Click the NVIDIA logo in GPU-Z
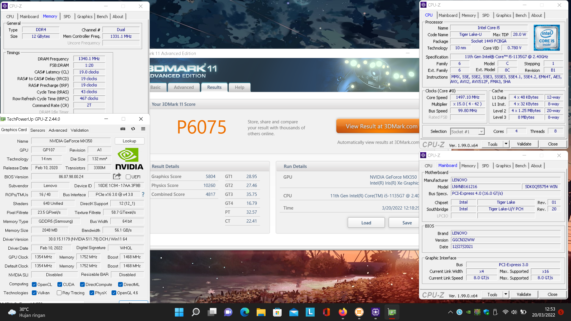Viewport: 571px width, 321px height. click(x=129, y=159)
